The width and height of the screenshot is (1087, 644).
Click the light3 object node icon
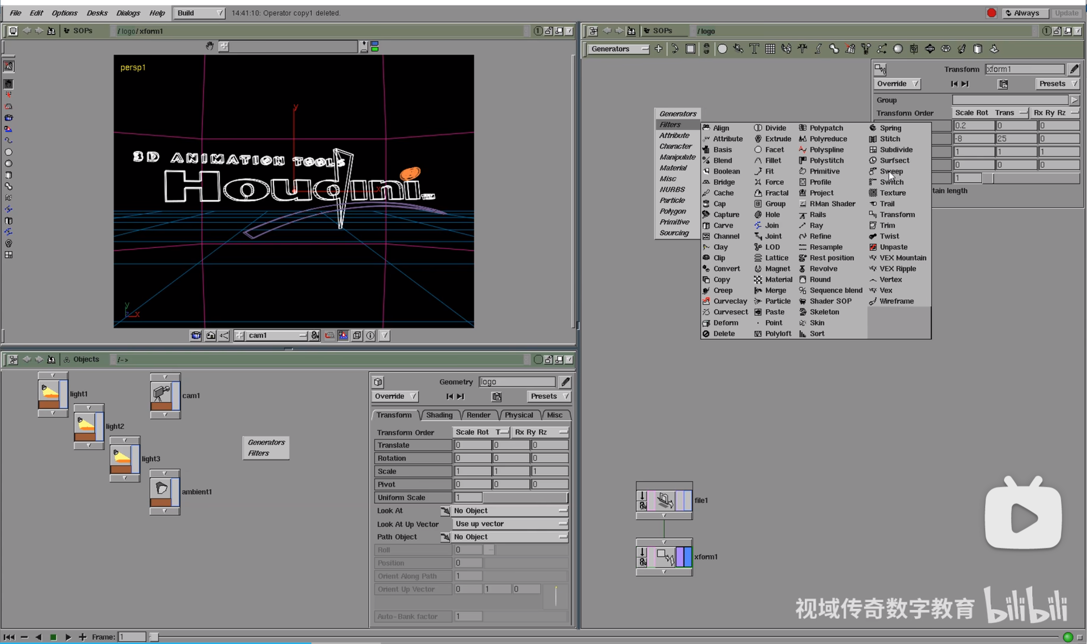(121, 456)
